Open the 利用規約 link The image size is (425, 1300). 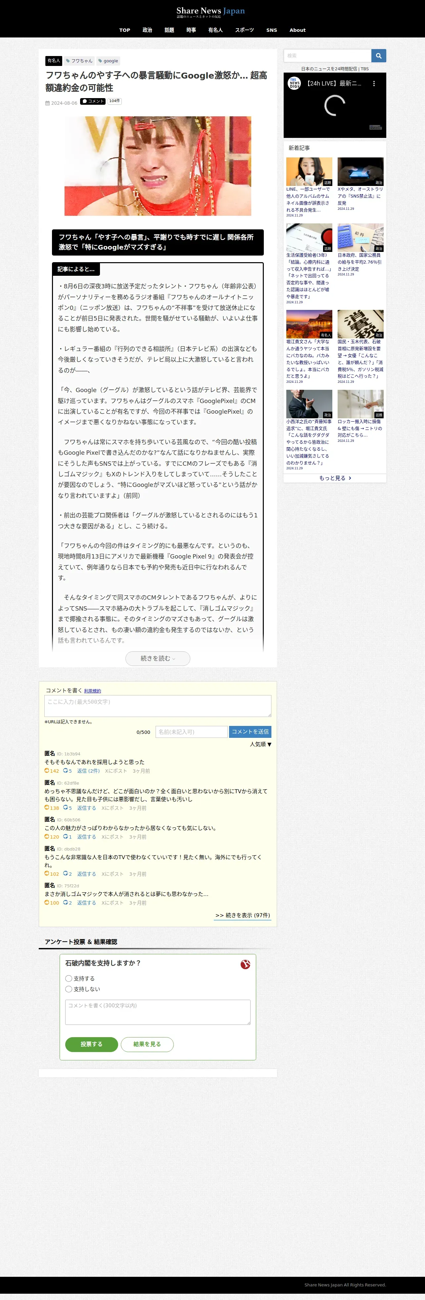(x=92, y=691)
